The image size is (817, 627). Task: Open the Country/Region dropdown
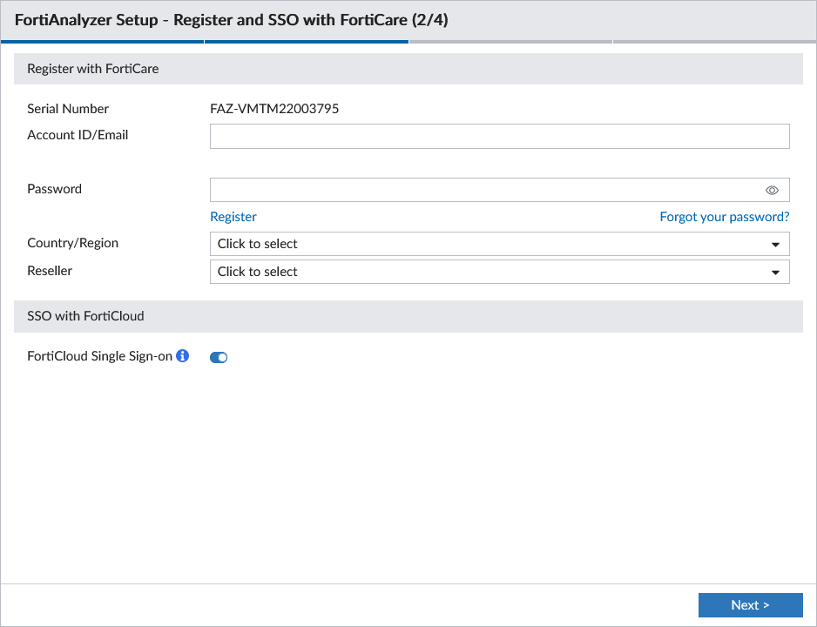click(499, 244)
